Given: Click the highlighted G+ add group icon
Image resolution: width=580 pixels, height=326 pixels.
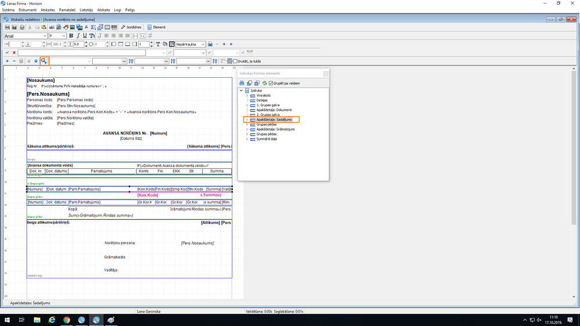Looking at the screenshot, I should (x=44, y=61).
